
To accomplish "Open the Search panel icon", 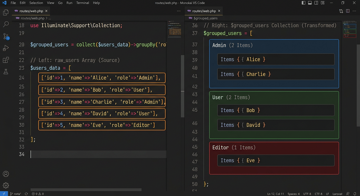I will 6,24.
